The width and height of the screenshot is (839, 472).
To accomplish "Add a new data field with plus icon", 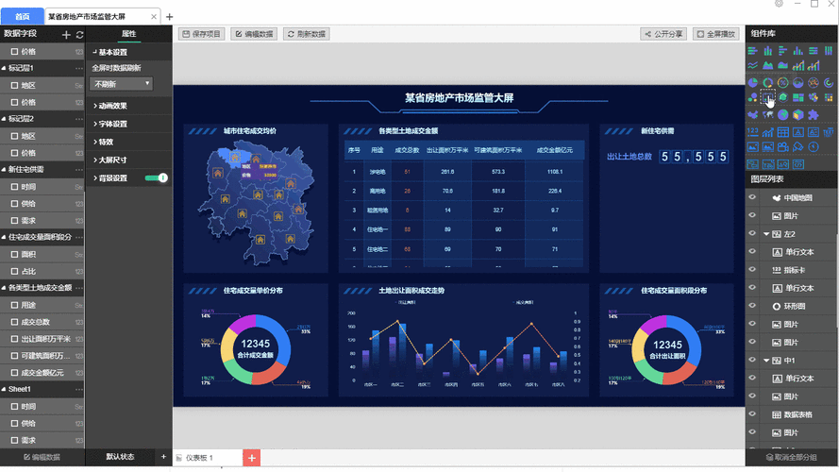I will click(x=66, y=34).
